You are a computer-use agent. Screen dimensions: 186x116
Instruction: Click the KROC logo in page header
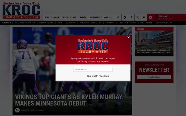click(21, 10)
